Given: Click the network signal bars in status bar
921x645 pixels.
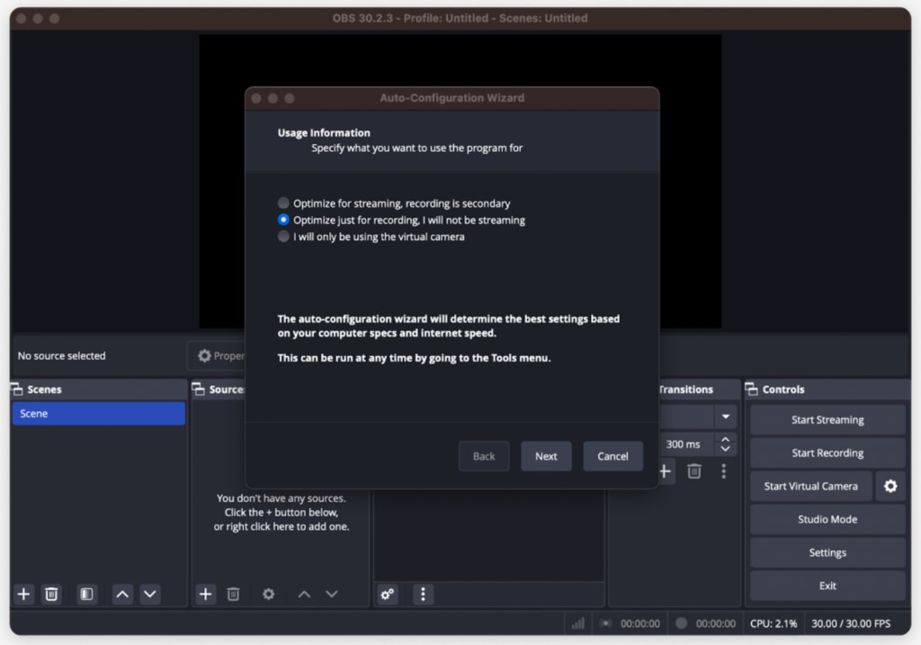Looking at the screenshot, I should 578,623.
